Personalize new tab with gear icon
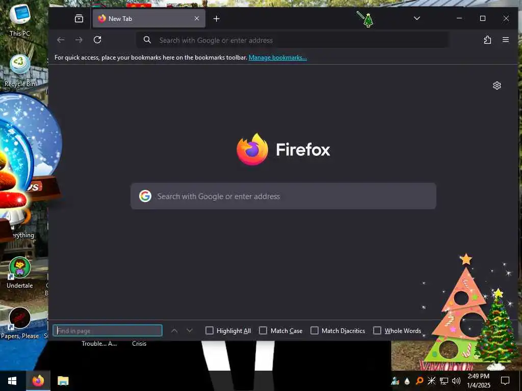 pyautogui.click(x=497, y=86)
